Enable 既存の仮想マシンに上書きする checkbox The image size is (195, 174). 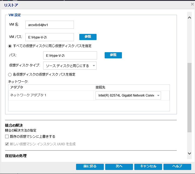click(x=7, y=137)
